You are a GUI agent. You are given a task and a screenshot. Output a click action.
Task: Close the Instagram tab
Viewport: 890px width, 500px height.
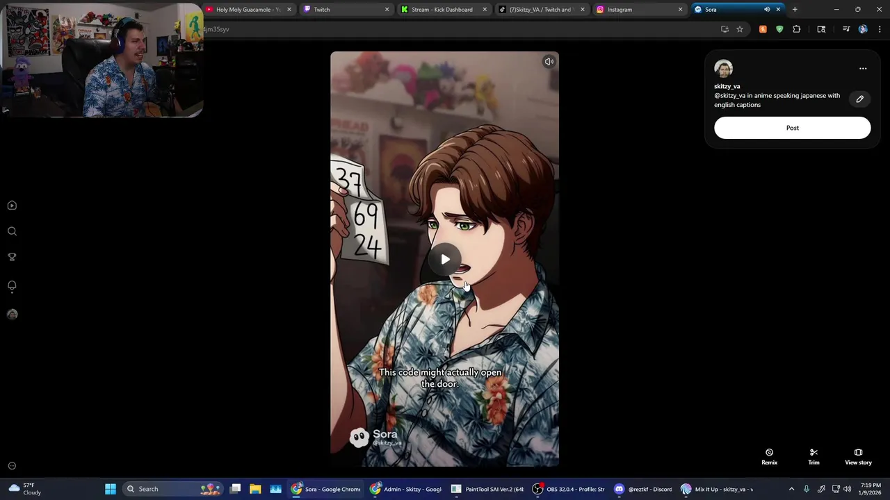point(680,10)
